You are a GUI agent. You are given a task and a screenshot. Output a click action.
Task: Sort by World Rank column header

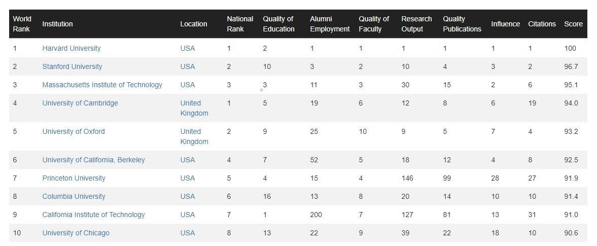tap(22, 24)
